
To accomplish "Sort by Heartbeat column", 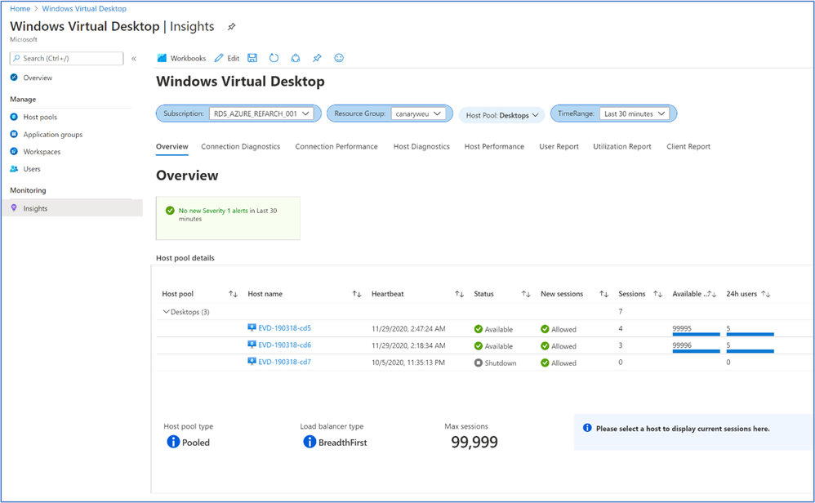I will (x=460, y=294).
